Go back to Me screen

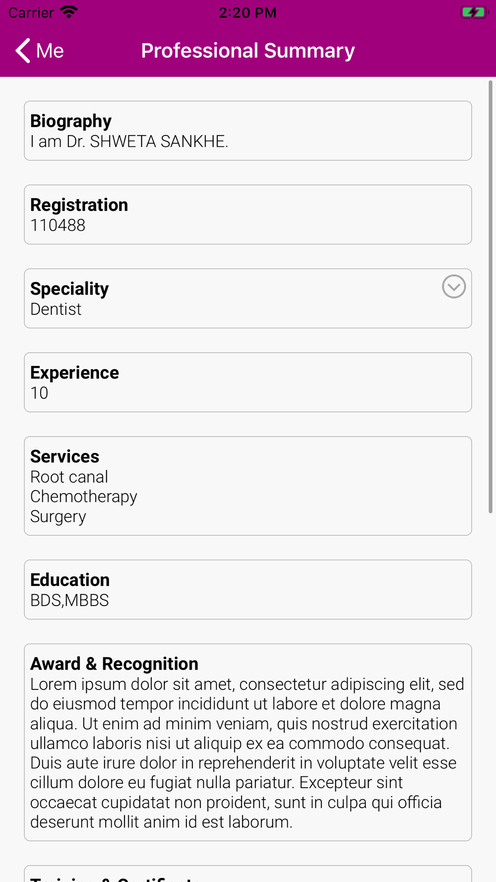click(x=39, y=51)
